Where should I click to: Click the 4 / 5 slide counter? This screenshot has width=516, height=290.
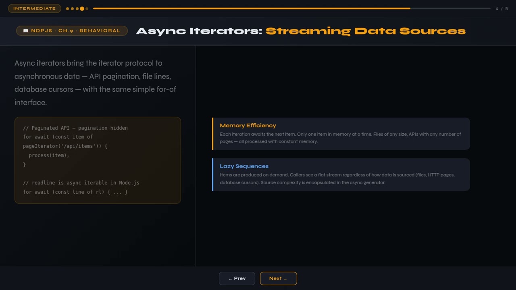point(501,8)
